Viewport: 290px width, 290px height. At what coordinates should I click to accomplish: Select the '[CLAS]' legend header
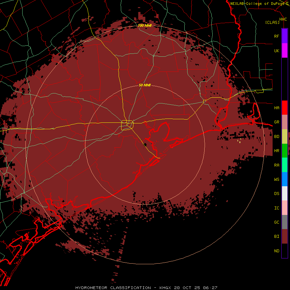(x=272, y=22)
